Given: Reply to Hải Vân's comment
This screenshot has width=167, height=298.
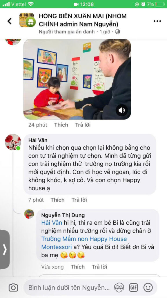Looking at the screenshot, I should click(x=79, y=200).
